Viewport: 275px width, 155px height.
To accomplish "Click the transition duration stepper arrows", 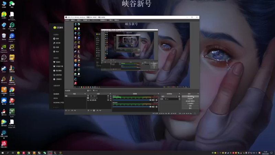I will coord(179,99).
